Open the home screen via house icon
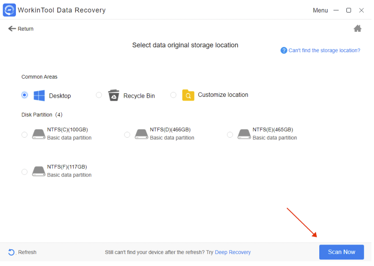This screenshot has height=266, width=374. (x=358, y=28)
